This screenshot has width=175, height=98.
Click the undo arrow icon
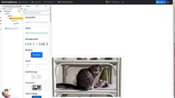tap(107, 2)
